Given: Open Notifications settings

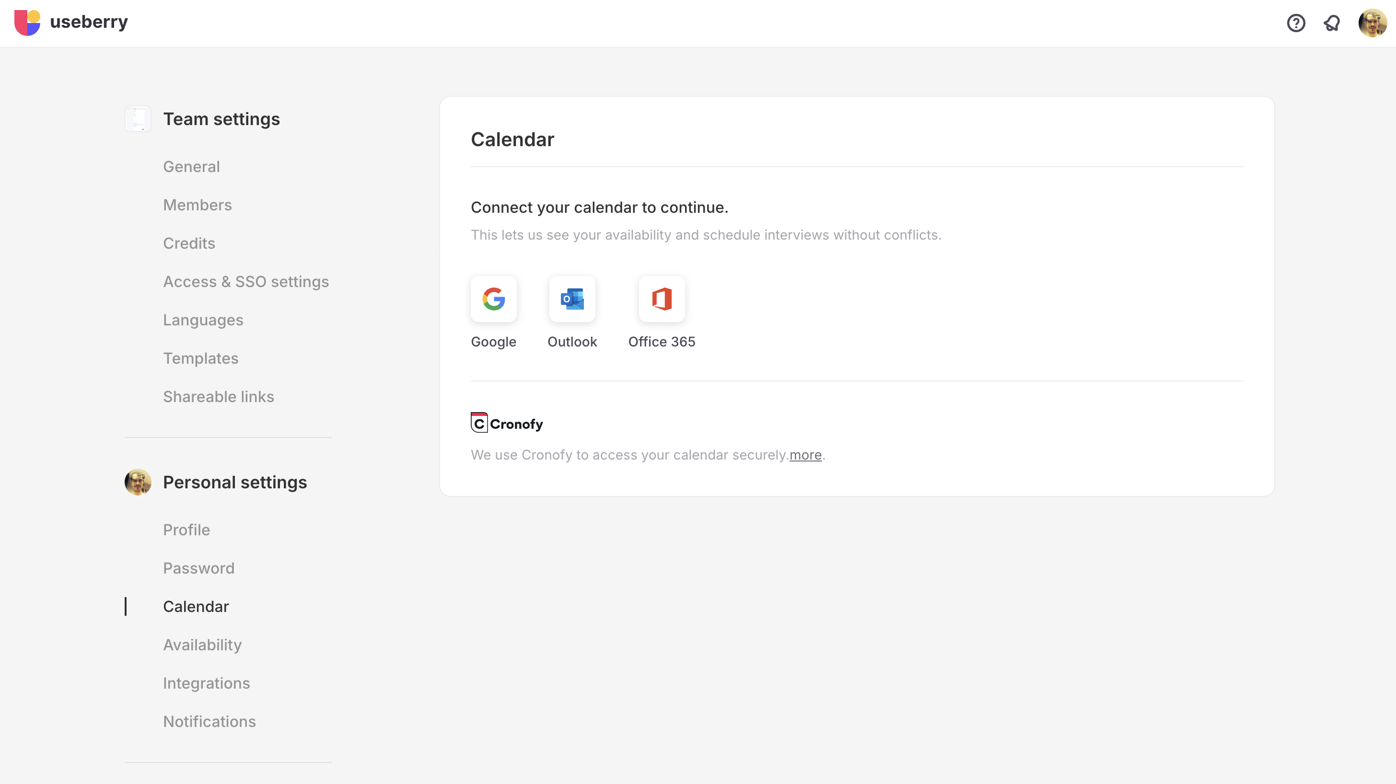Looking at the screenshot, I should coord(209,722).
